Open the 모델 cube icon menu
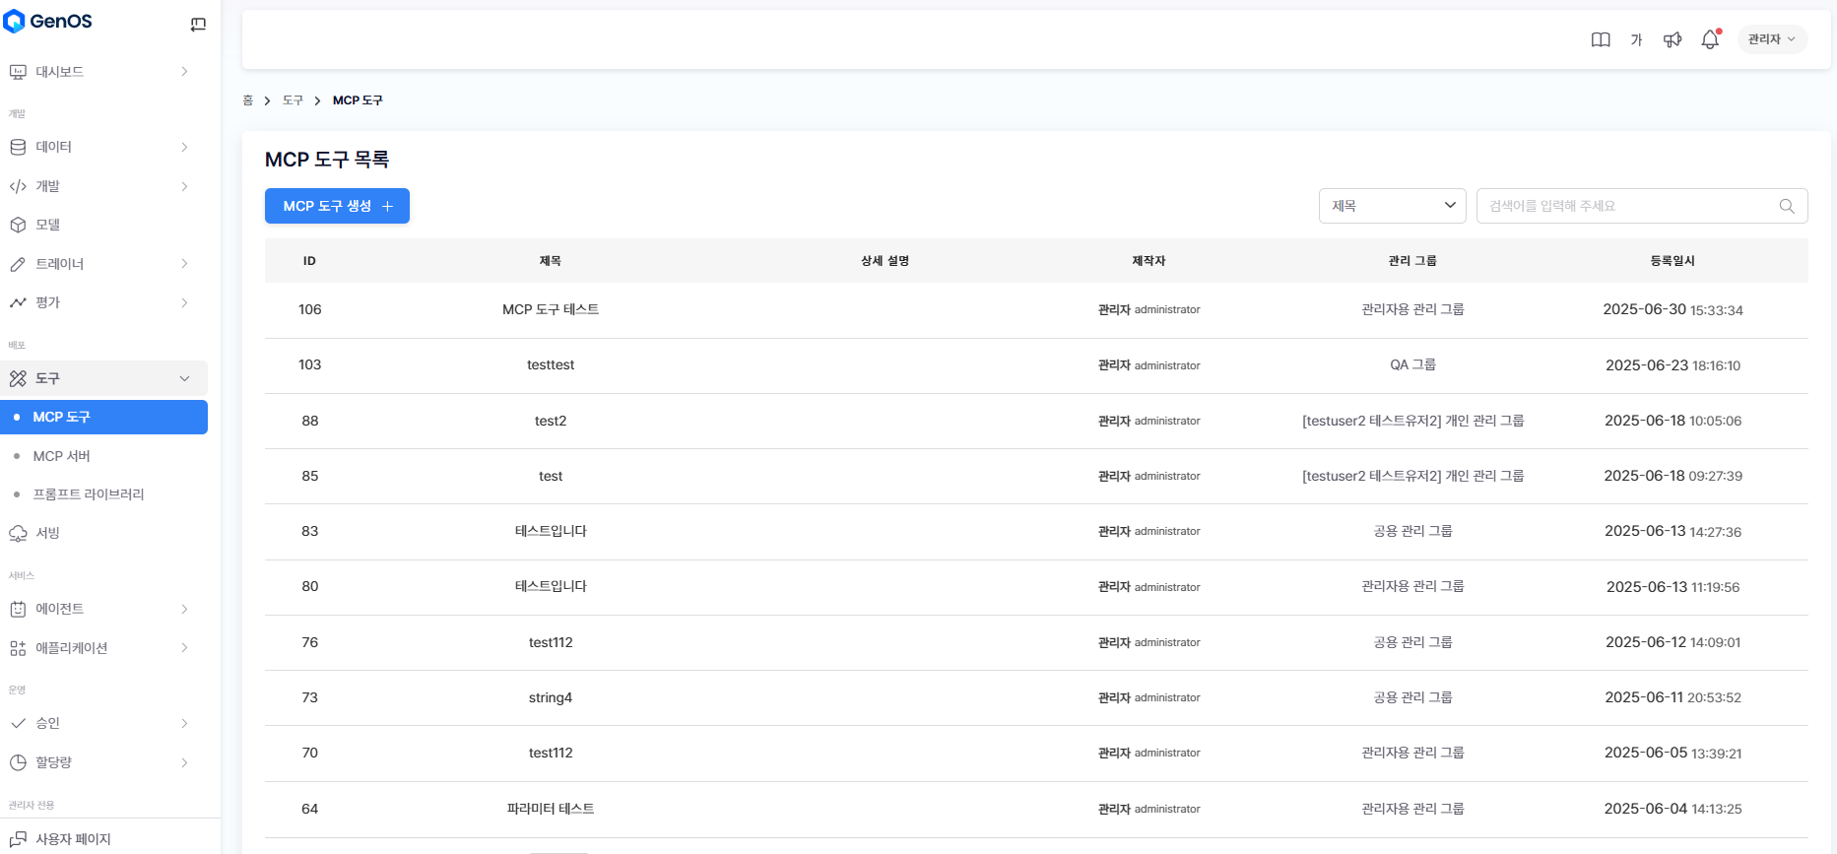The image size is (1837, 854). 18,225
